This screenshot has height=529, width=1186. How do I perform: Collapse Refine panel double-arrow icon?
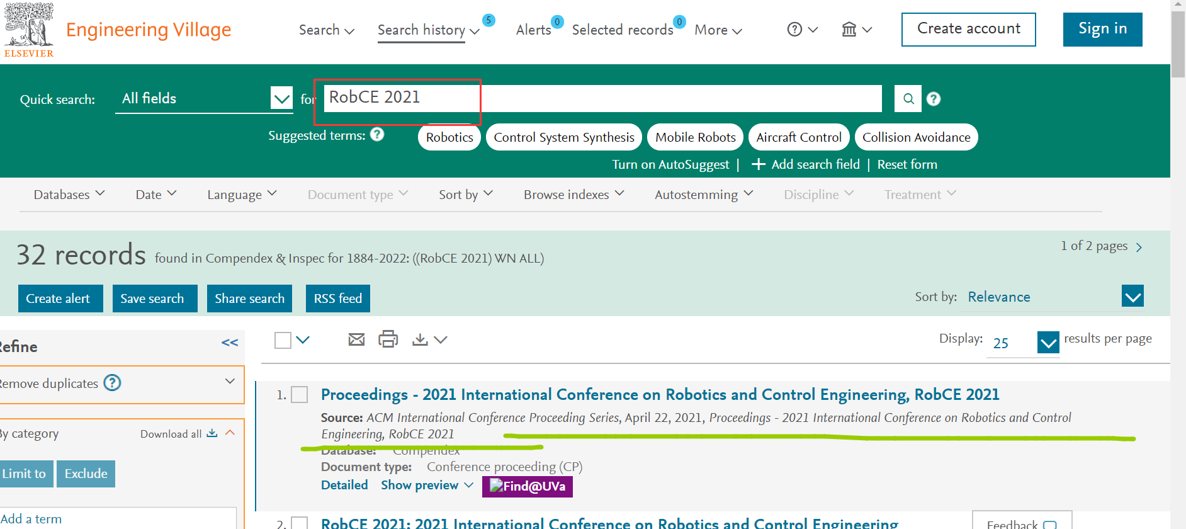point(230,343)
